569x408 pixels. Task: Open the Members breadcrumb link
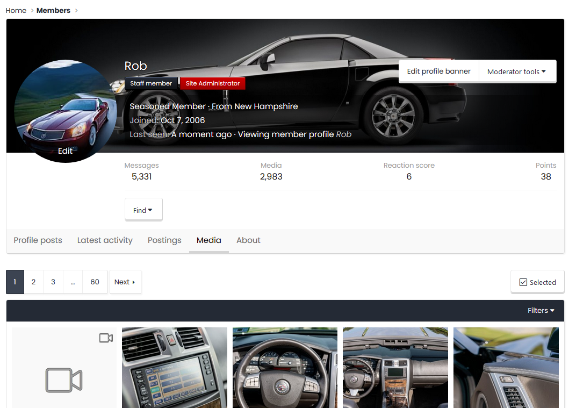[53, 10]
